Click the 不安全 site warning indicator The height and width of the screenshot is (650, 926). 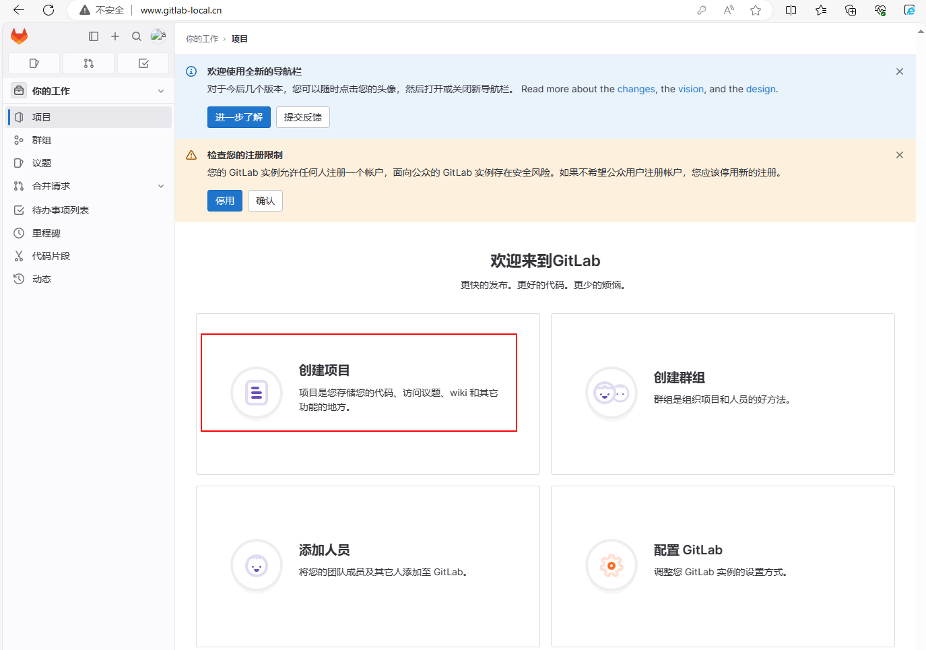[102, 10]
